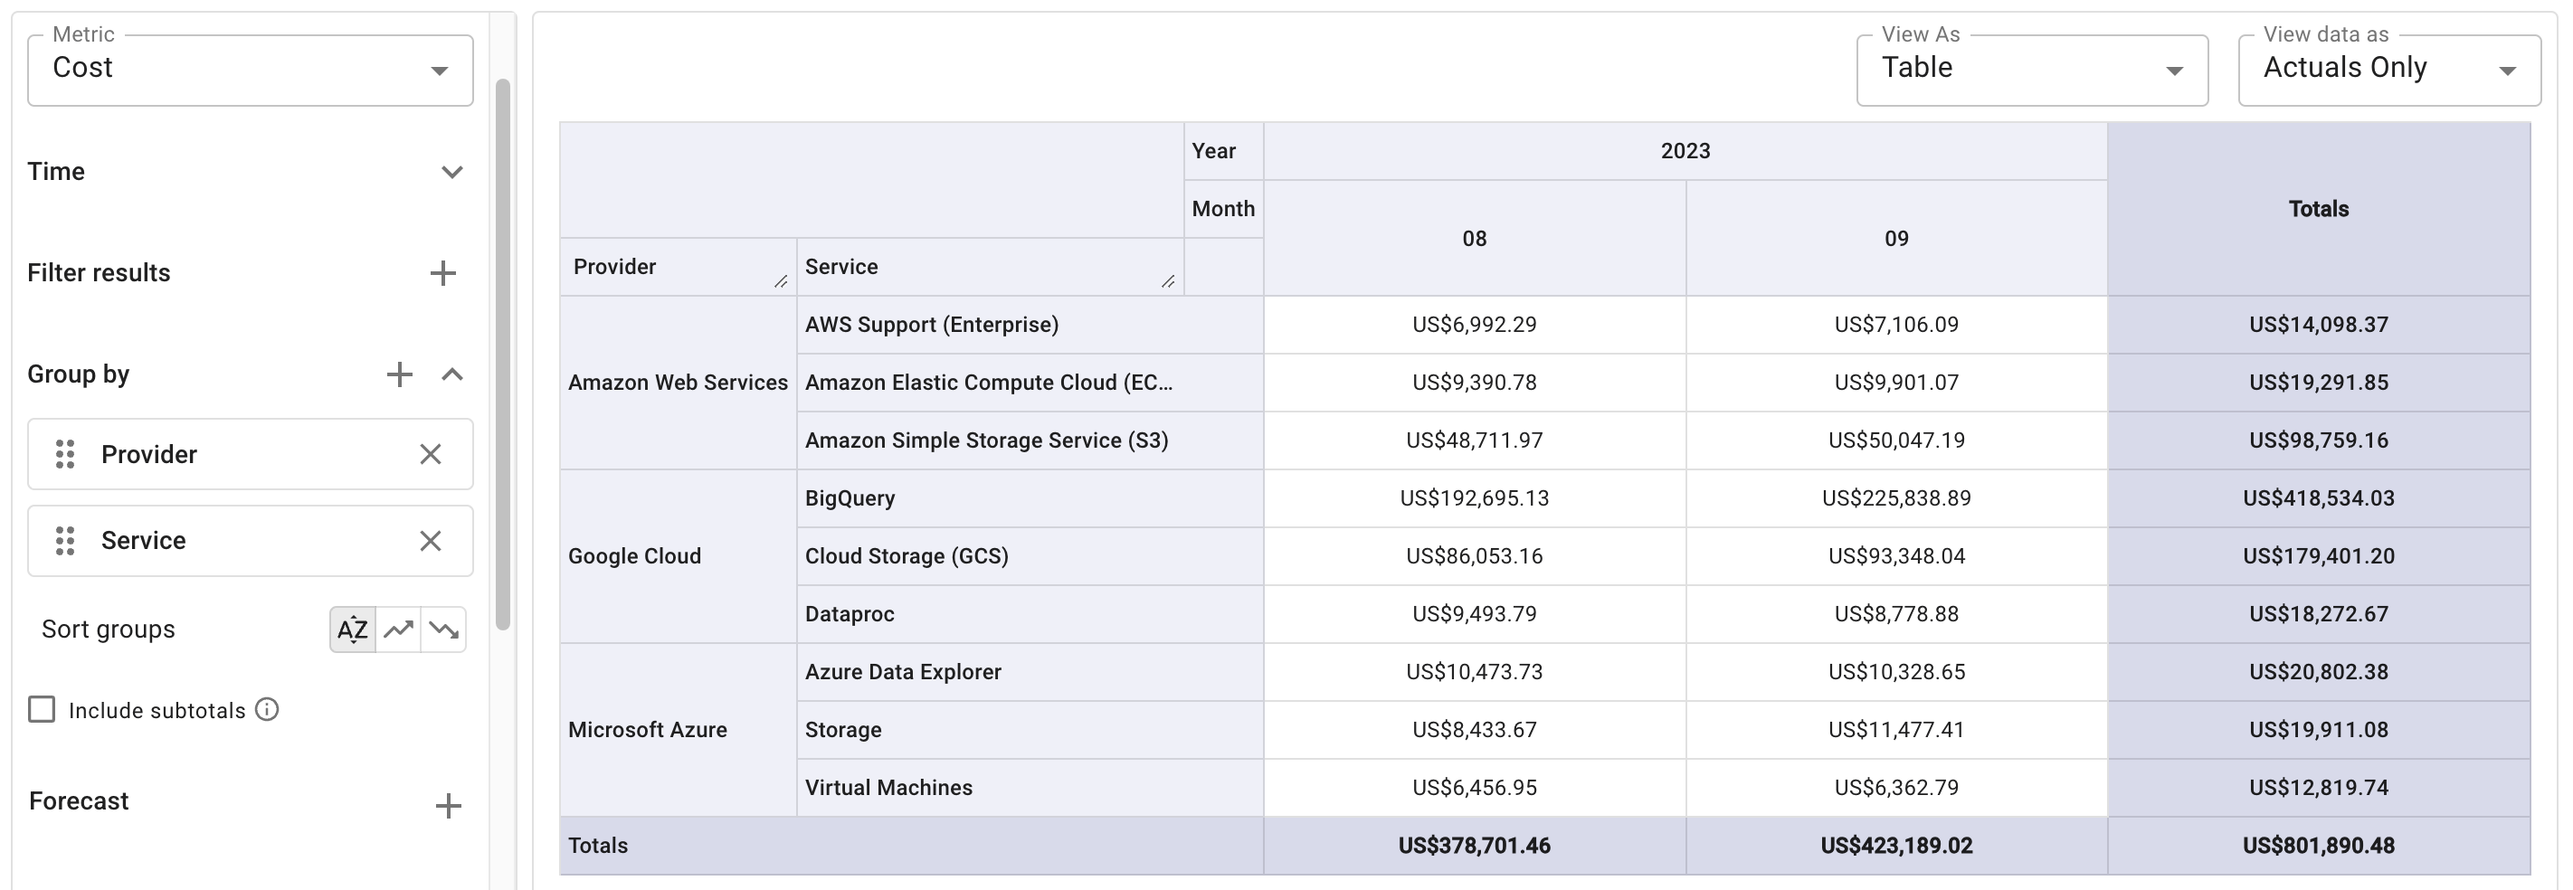Sort groups by ascending trend
This screenshot has height=890, width=2573.
click(399, 630)
